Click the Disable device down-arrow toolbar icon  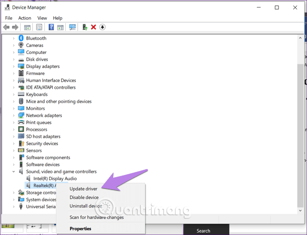(x=102, y=27)
